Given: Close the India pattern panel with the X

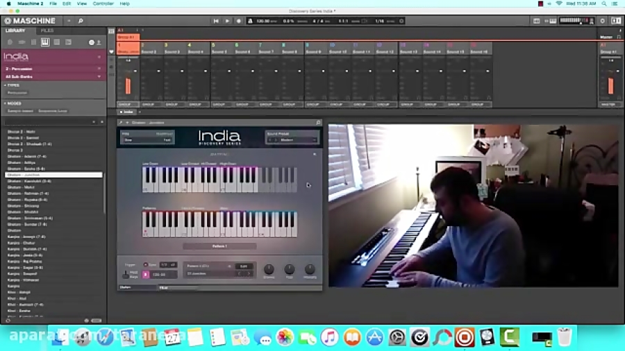Looking at the screenshot, I should click(x=315, y=154).
